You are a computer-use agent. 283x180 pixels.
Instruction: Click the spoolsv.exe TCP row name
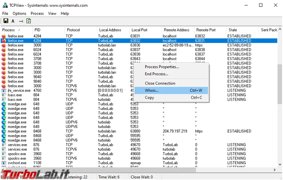[17, 154]
